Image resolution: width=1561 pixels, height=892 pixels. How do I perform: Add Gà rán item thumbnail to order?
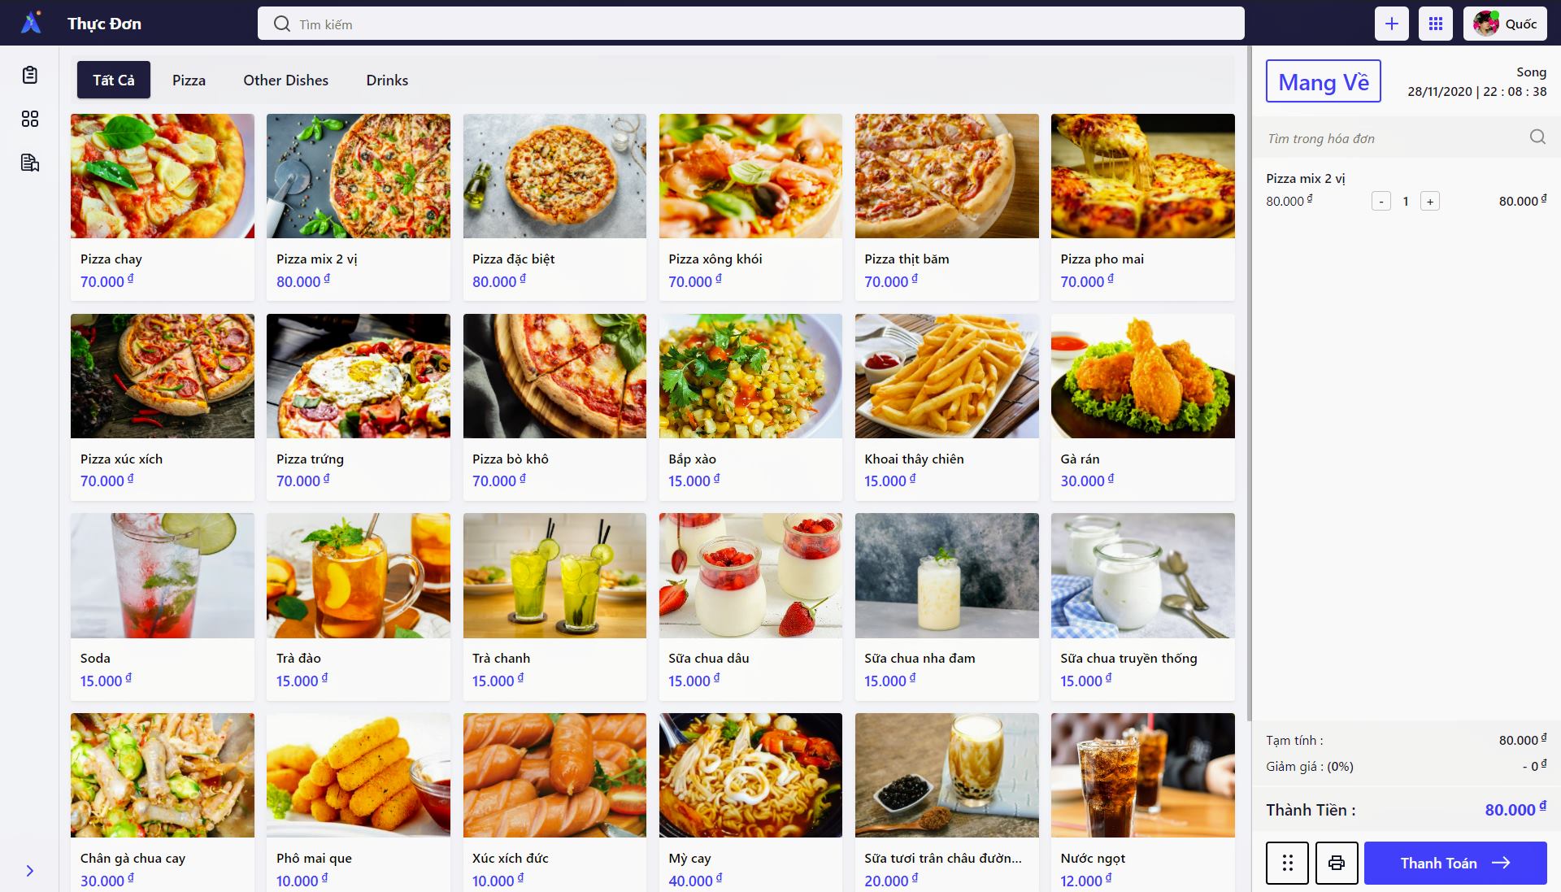coord(1142,376)
